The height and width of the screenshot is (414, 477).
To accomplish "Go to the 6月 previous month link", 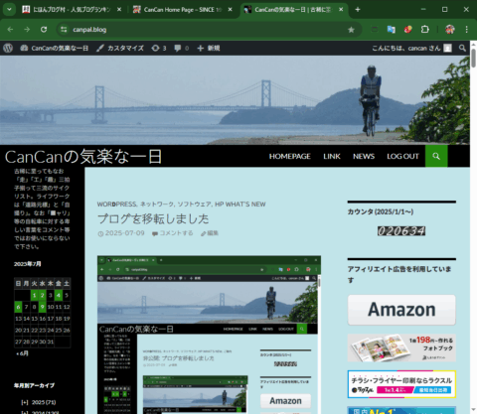I will [22, 353].
